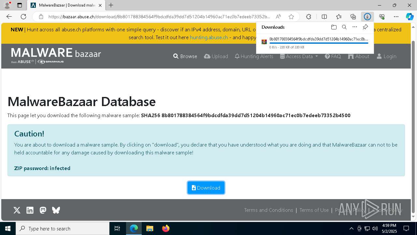This screenshot has width=417, height=235.
Task: Open the Upload menu item
Action: tap(216, 56)
